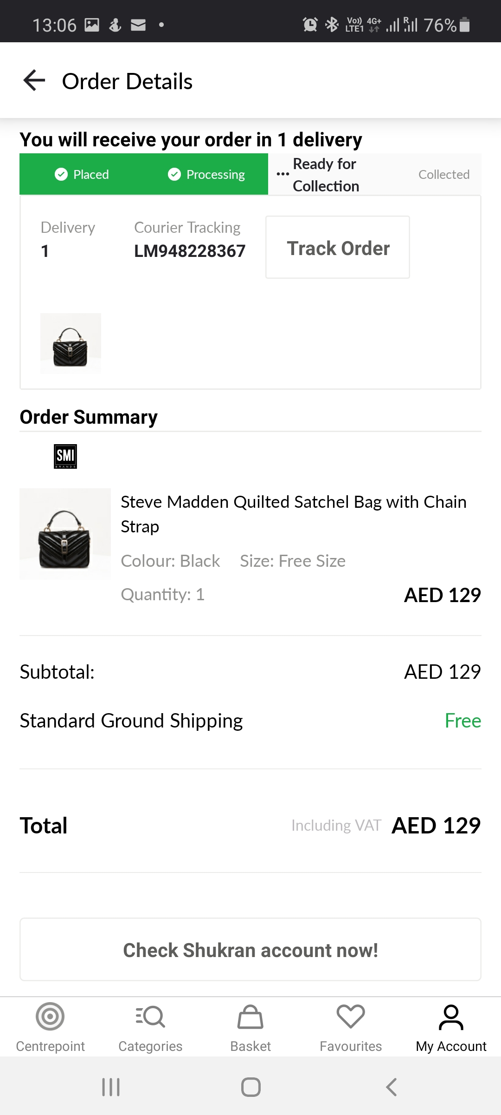This screenshot has width=501, height=1115.
Task: Select the Placed status step
Action: click(x=82, y=175)
